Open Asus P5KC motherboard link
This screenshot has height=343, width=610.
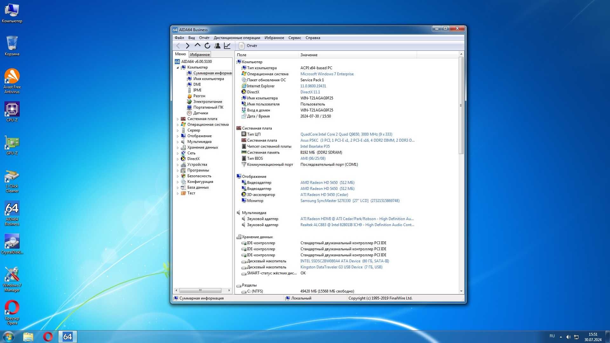click(357, 140)
